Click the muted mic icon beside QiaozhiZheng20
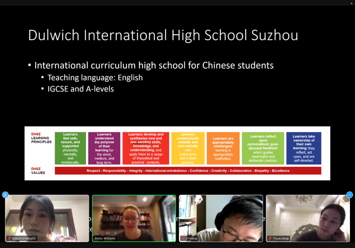This screenshot has width=355, height=248. point(9,238)
